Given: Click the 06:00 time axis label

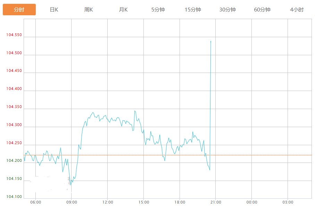Looking at the screenshot, I should 35,202.
